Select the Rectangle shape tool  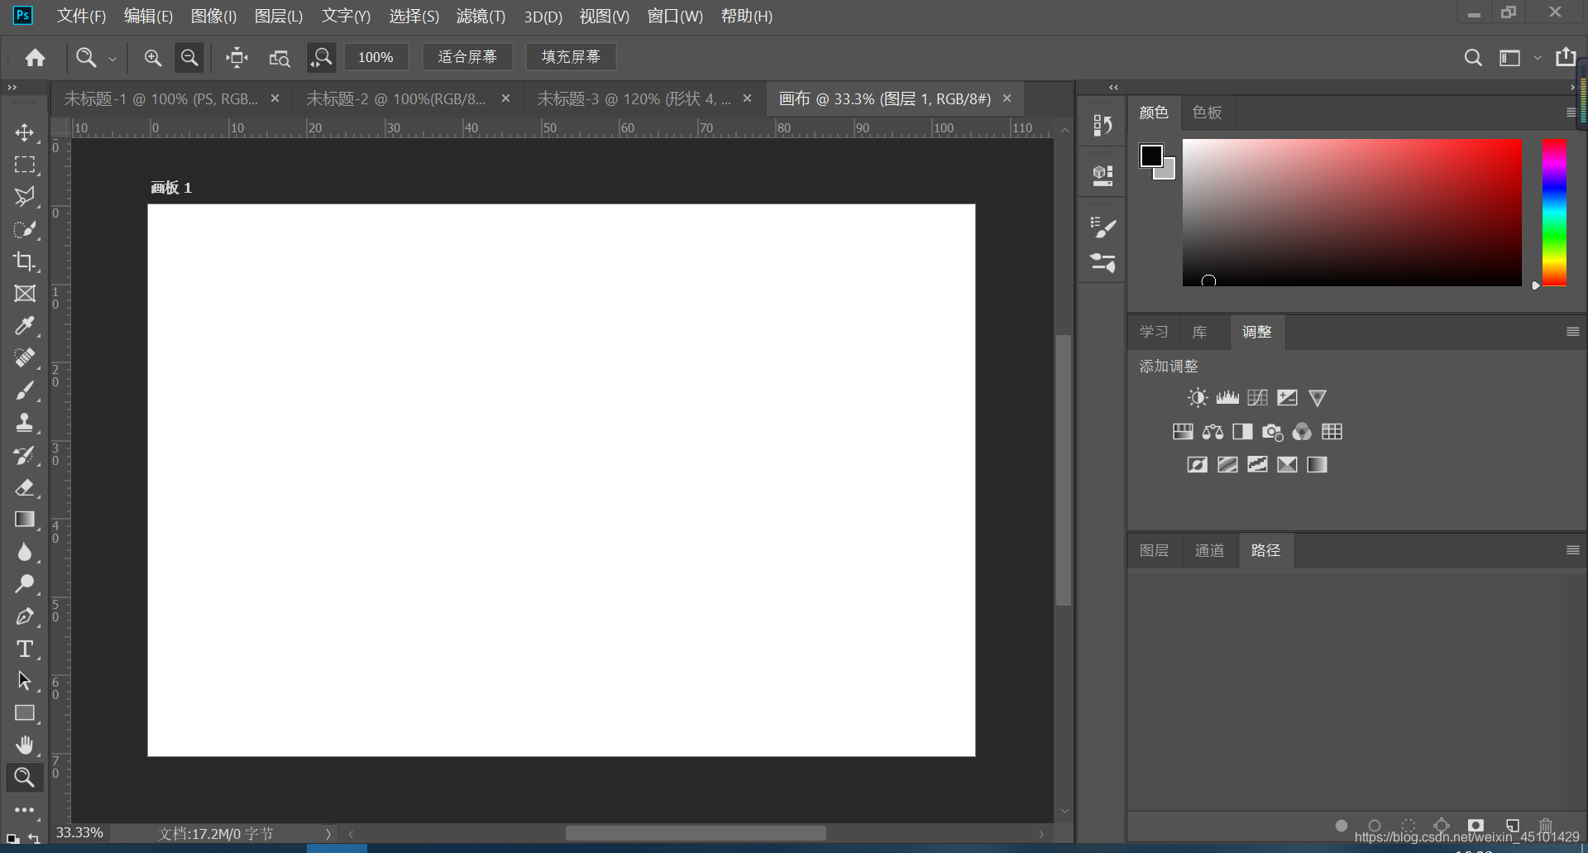coord(25,713)
